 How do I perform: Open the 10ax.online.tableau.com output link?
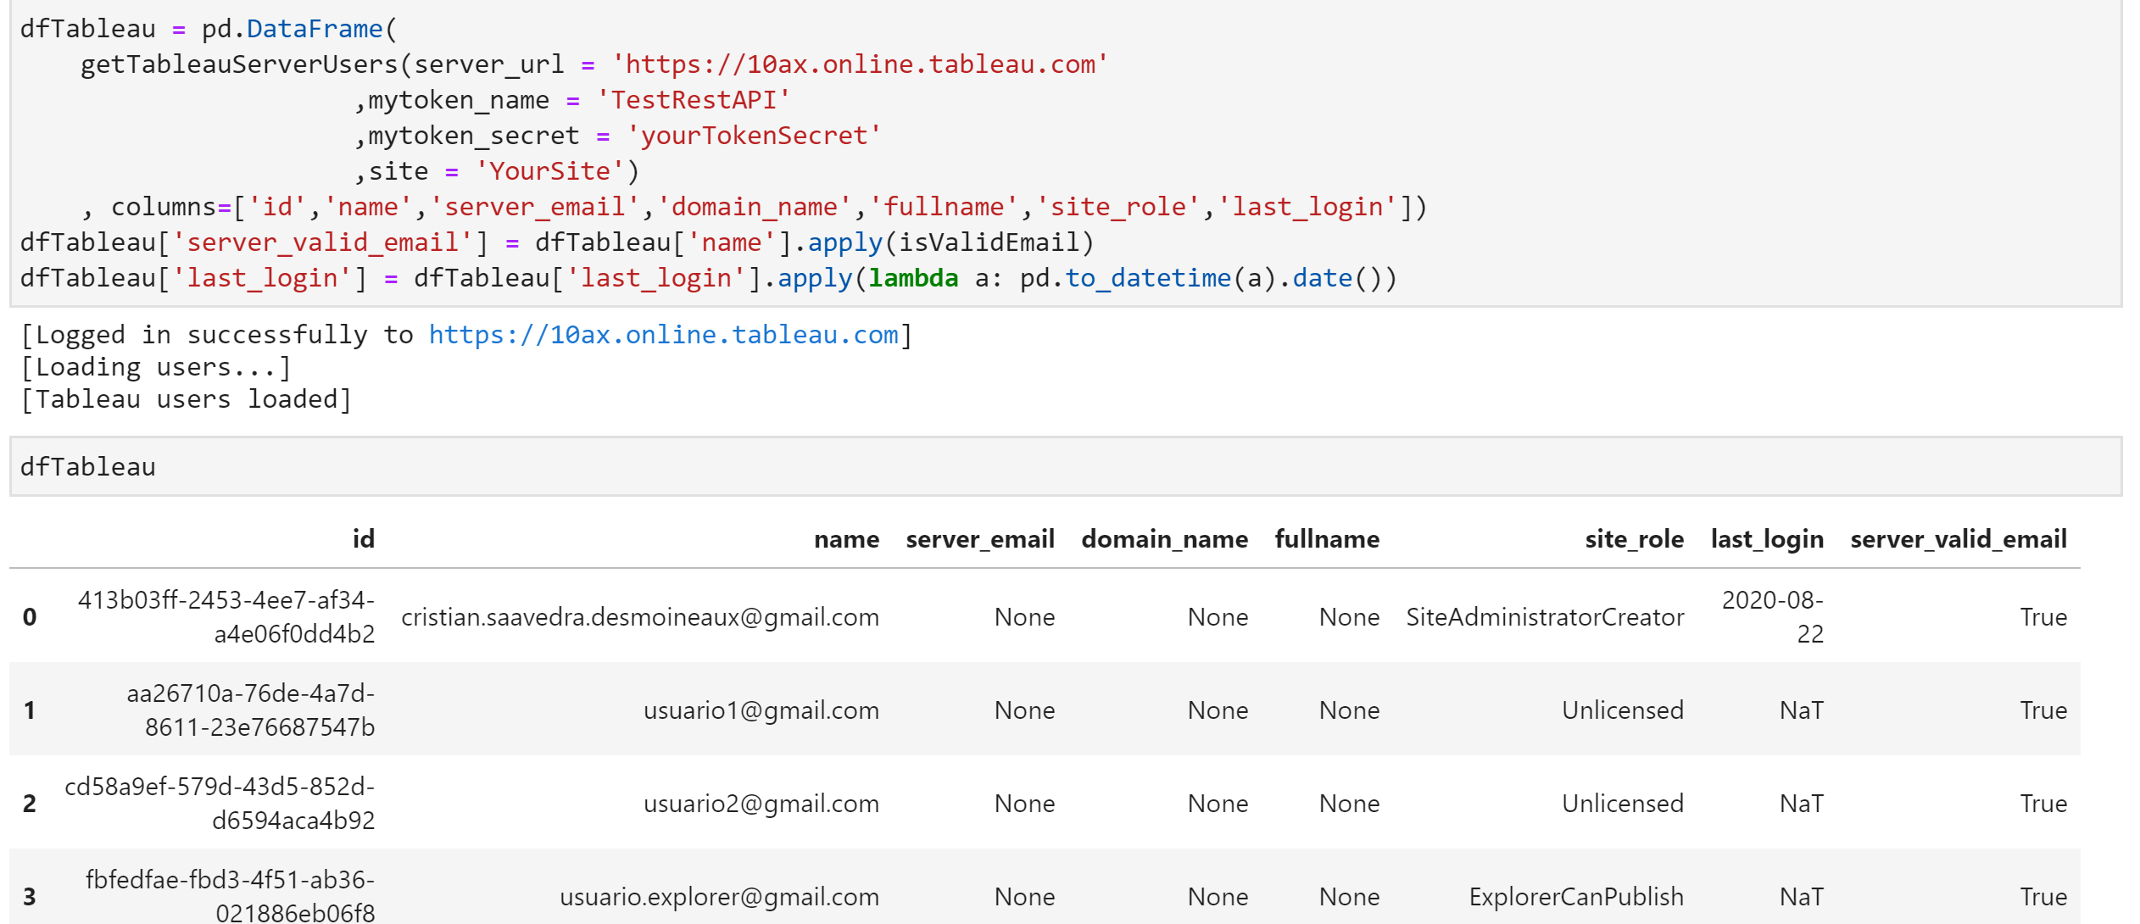tap(663, 335)
